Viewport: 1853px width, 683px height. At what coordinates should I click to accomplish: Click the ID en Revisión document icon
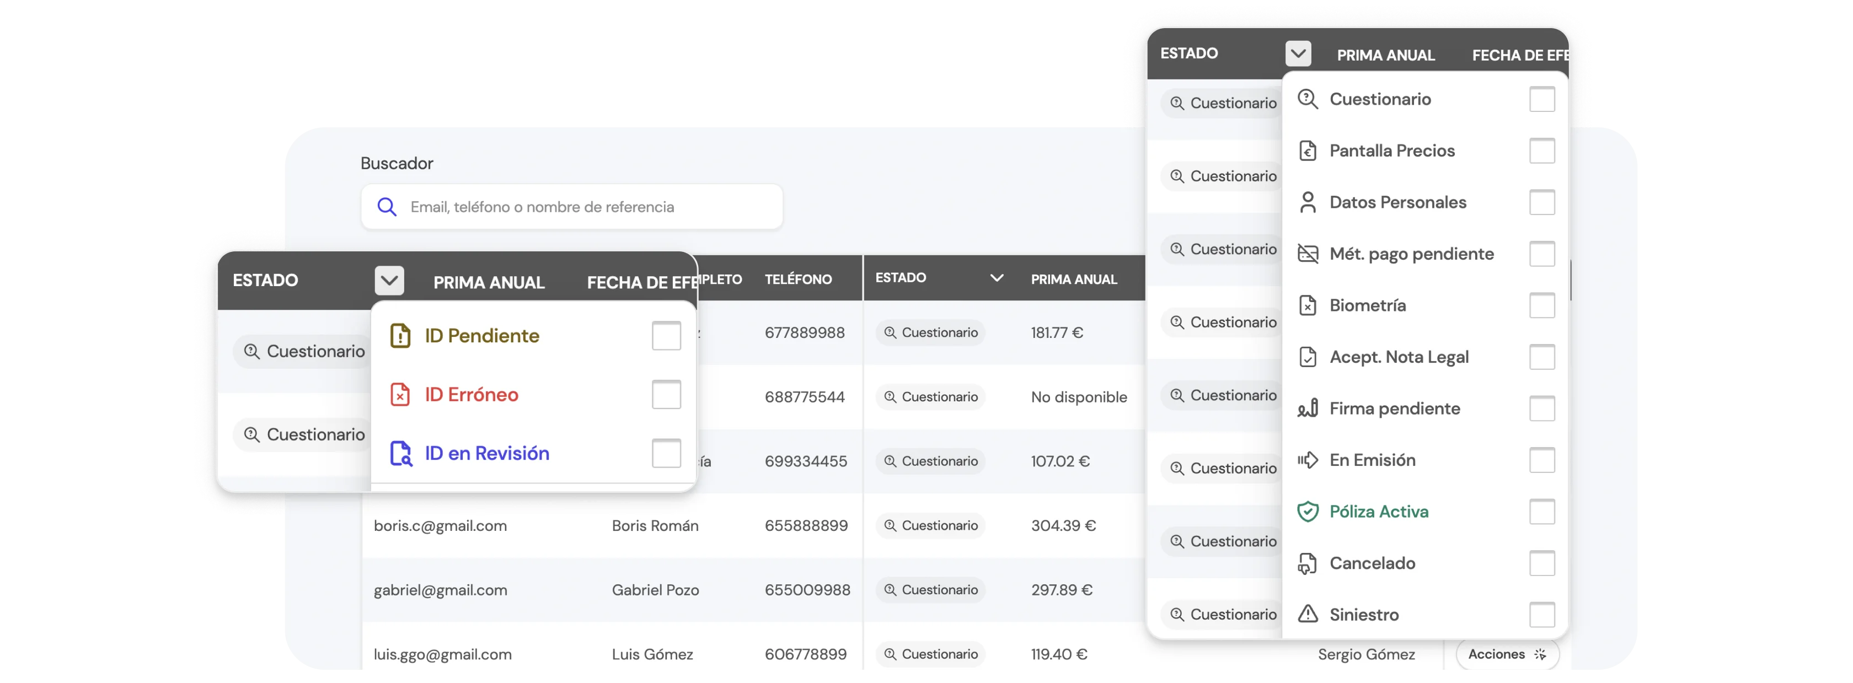(x=401, y=454)
